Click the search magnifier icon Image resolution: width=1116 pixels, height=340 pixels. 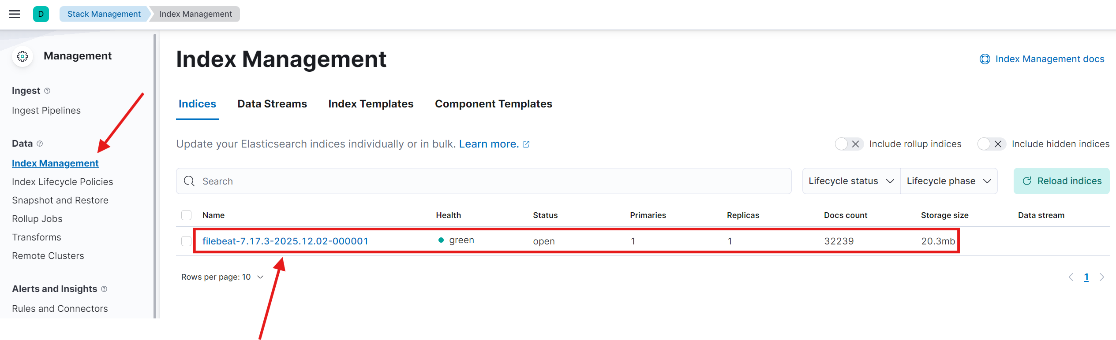189,181
